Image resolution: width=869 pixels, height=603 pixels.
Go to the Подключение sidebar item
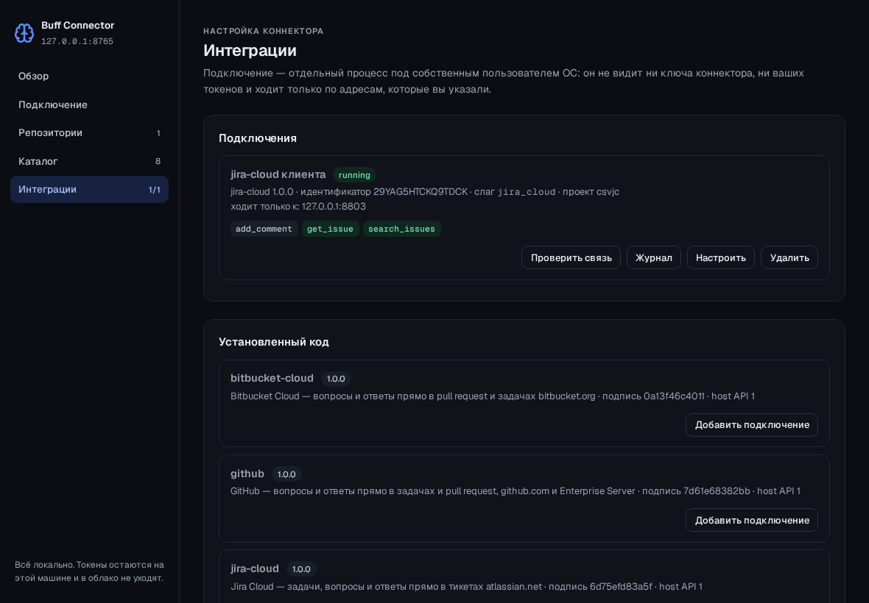tap(89, 104)
